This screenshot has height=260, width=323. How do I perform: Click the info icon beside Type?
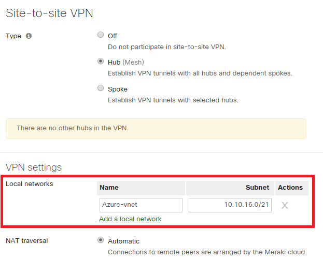coord(29,36)
